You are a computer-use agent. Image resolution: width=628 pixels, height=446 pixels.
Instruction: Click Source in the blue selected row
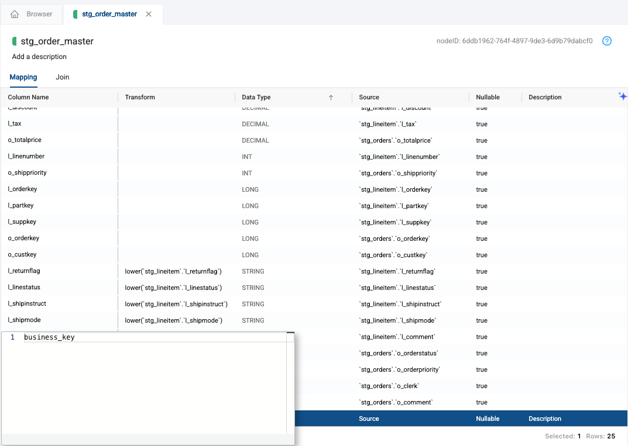point(369,419)
